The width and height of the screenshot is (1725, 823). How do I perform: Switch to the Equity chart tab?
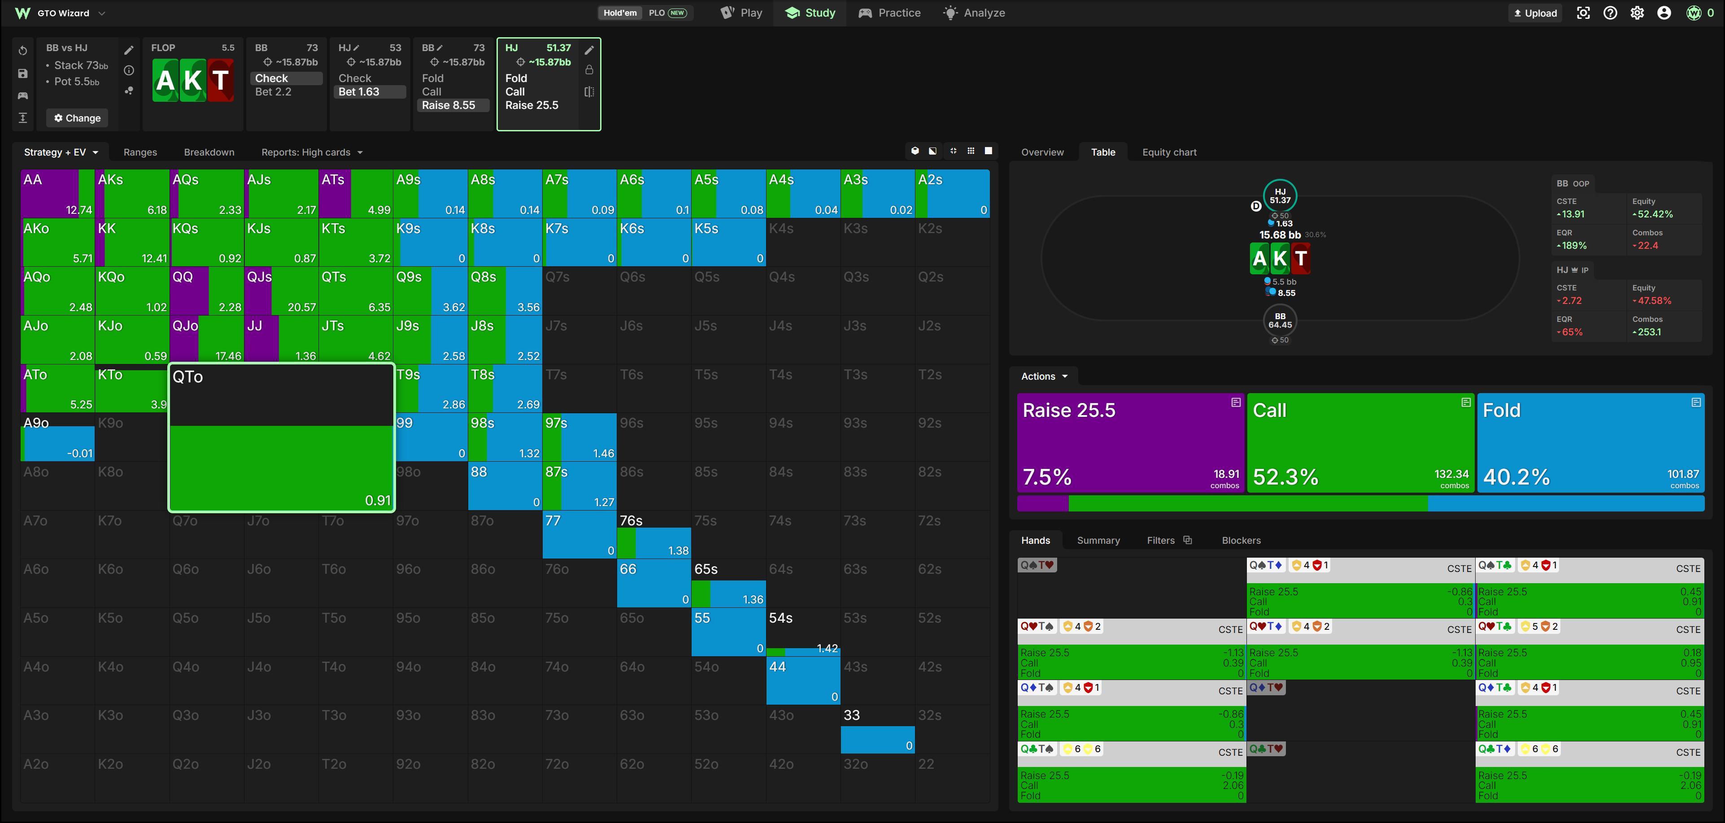(1169, 152)
